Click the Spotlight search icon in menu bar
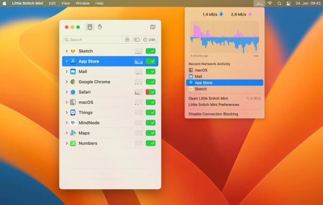Image resolution: width=323 pixels, height=205 pixels. pyautogui.click(x=279, y=4)
